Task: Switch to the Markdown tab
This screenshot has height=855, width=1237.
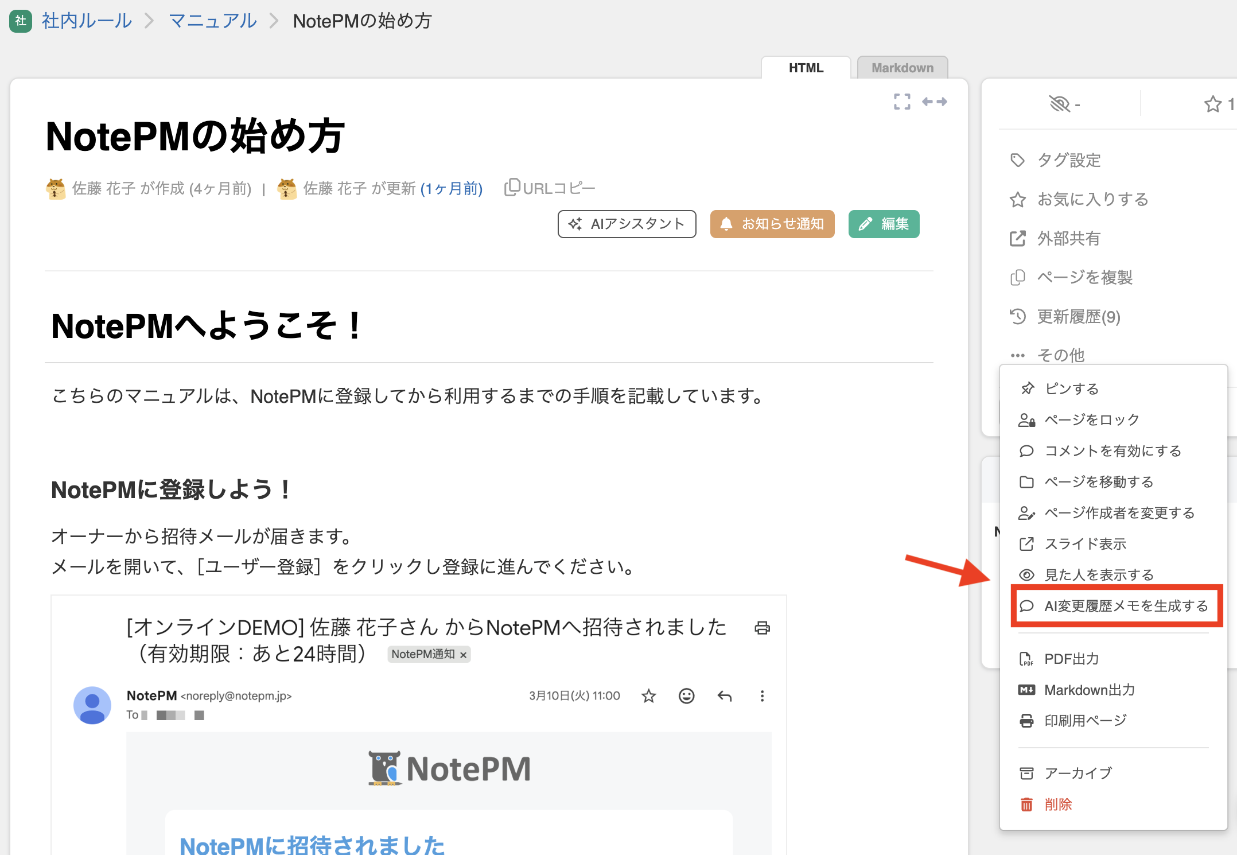Action: (x=902, y=68)
